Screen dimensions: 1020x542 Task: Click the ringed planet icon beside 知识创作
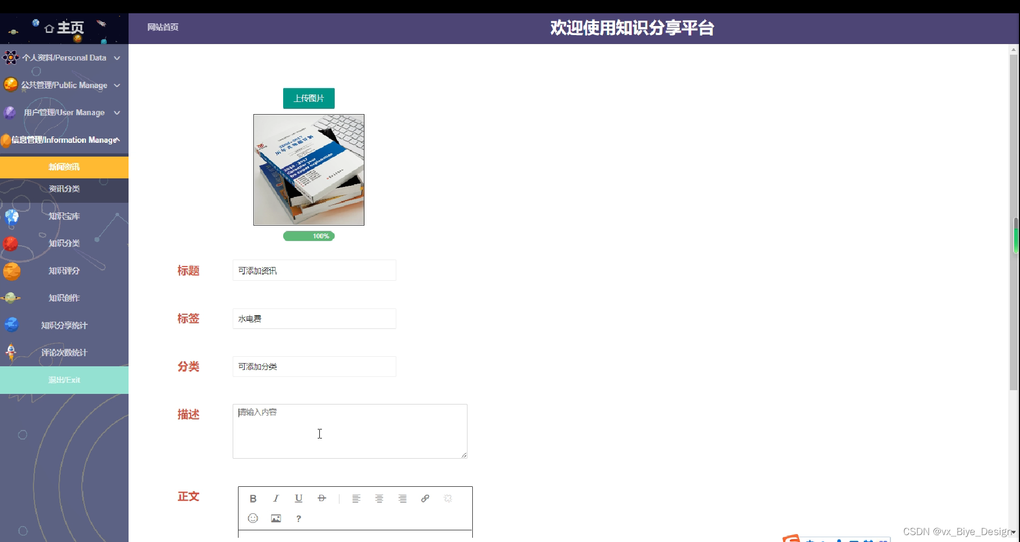(11, 298)
